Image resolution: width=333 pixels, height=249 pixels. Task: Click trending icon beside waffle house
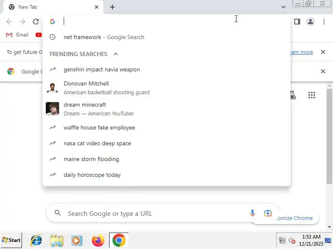tap(52, 127)
